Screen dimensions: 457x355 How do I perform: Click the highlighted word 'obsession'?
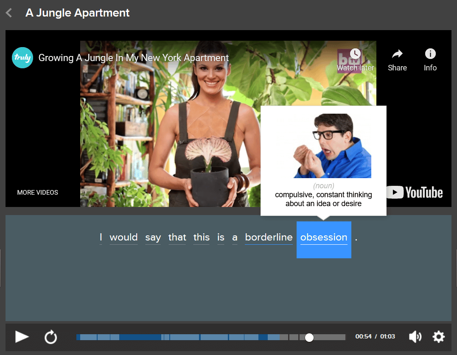(x=324, y=238)
